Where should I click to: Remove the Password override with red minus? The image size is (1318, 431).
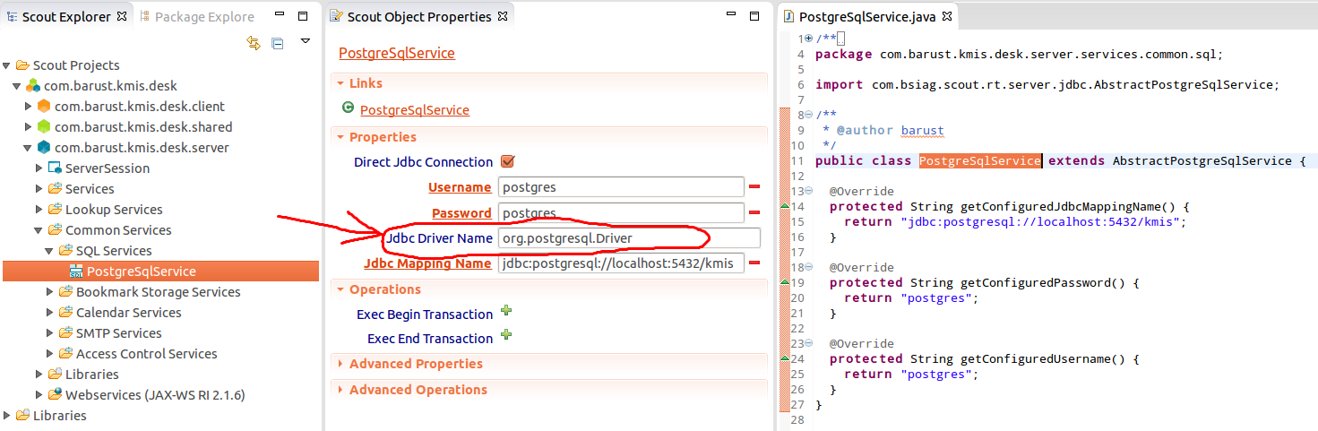tap(754, 212)
